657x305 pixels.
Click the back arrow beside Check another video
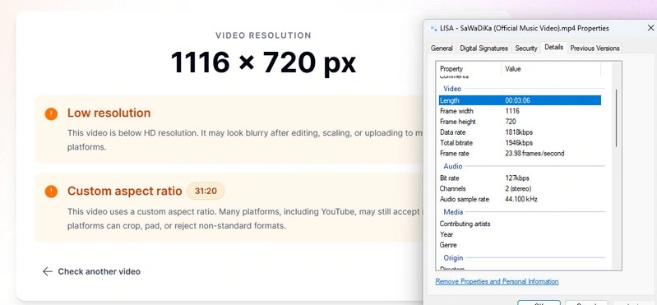pyautogui.click(x=48, y=271)
